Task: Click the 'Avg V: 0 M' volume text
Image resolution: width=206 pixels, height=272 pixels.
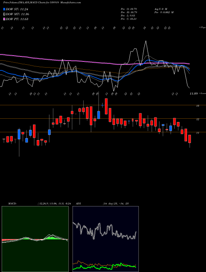Action: (160, 9)
